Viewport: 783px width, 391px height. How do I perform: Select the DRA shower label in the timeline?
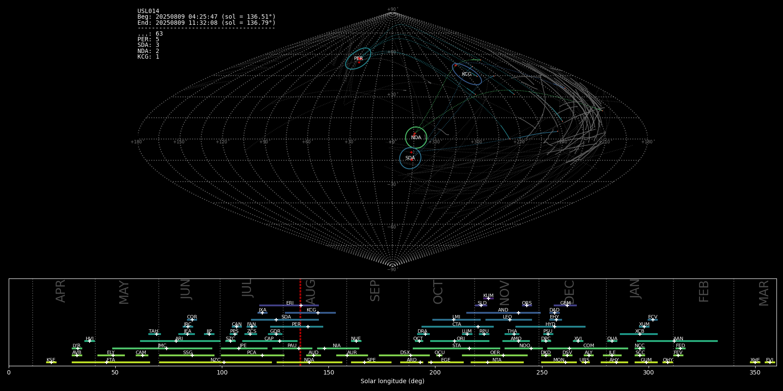(x=422, y=331)
